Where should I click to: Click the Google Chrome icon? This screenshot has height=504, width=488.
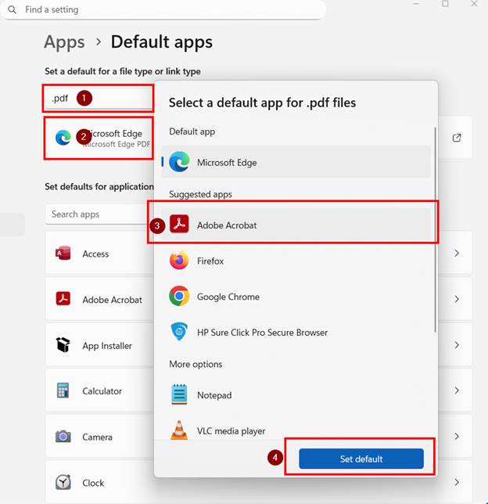179,296
